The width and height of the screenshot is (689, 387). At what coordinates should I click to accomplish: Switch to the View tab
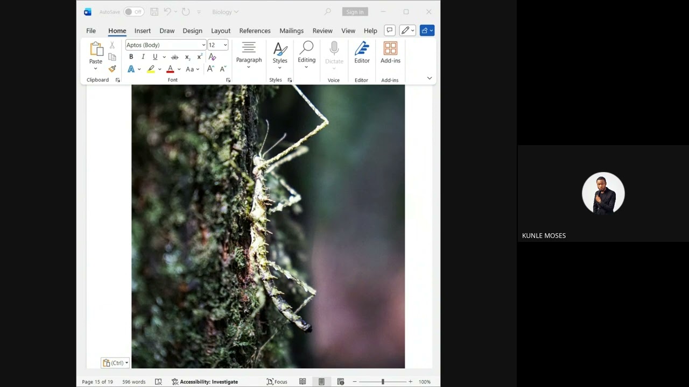348,31
